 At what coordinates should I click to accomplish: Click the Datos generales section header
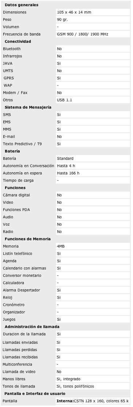click(22, 5)
